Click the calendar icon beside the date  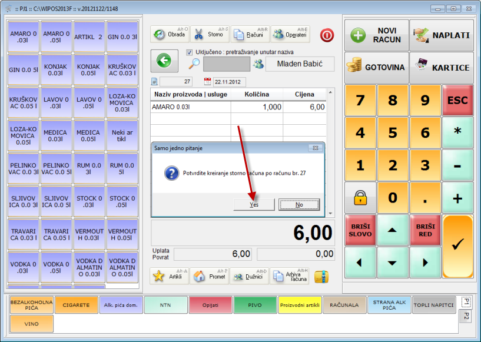click(x=207, y=82)
